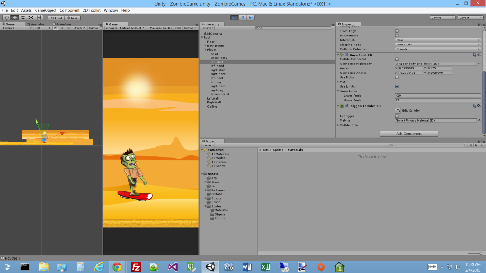Open the Interpolate dropdown
The height and width of the screenshot is (273, 486).
coord(438,40)
